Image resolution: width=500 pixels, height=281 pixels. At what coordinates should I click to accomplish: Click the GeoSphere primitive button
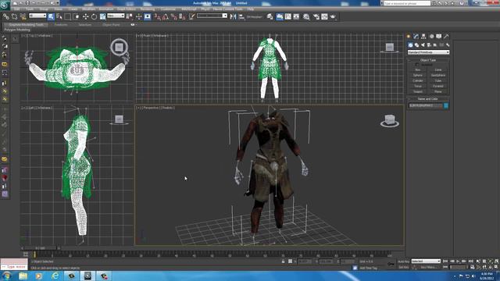pyautogui.click(x=438, y=75)
